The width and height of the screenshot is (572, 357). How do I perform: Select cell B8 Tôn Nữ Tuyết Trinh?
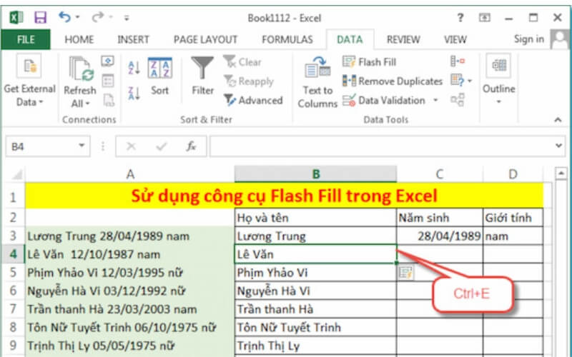point(315,327)
